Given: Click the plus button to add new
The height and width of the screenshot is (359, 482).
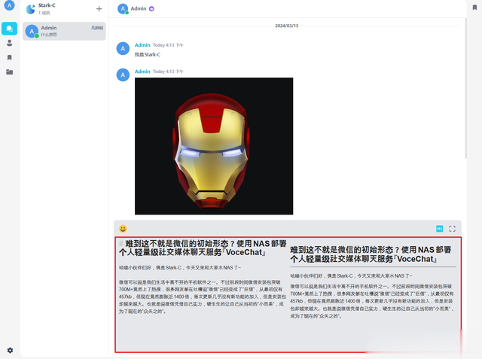Looking at the screenshot, I should pyautogui.click(x=99, y=8).
